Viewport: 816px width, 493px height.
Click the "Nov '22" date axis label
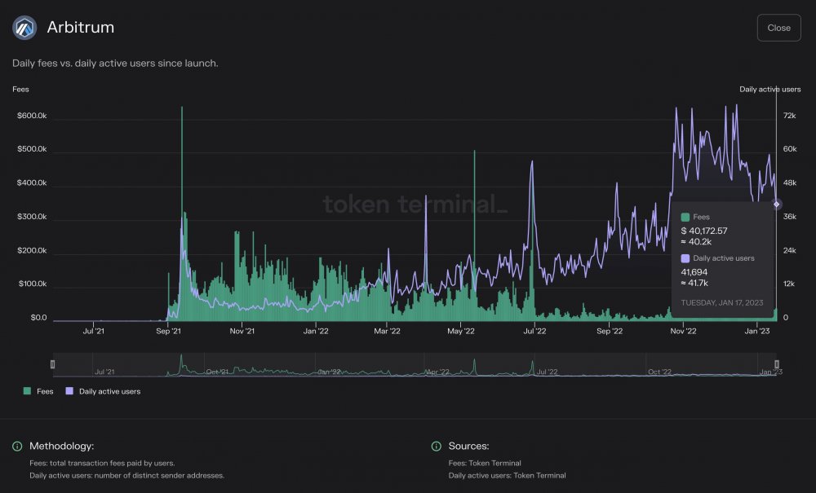coord(683,331)
